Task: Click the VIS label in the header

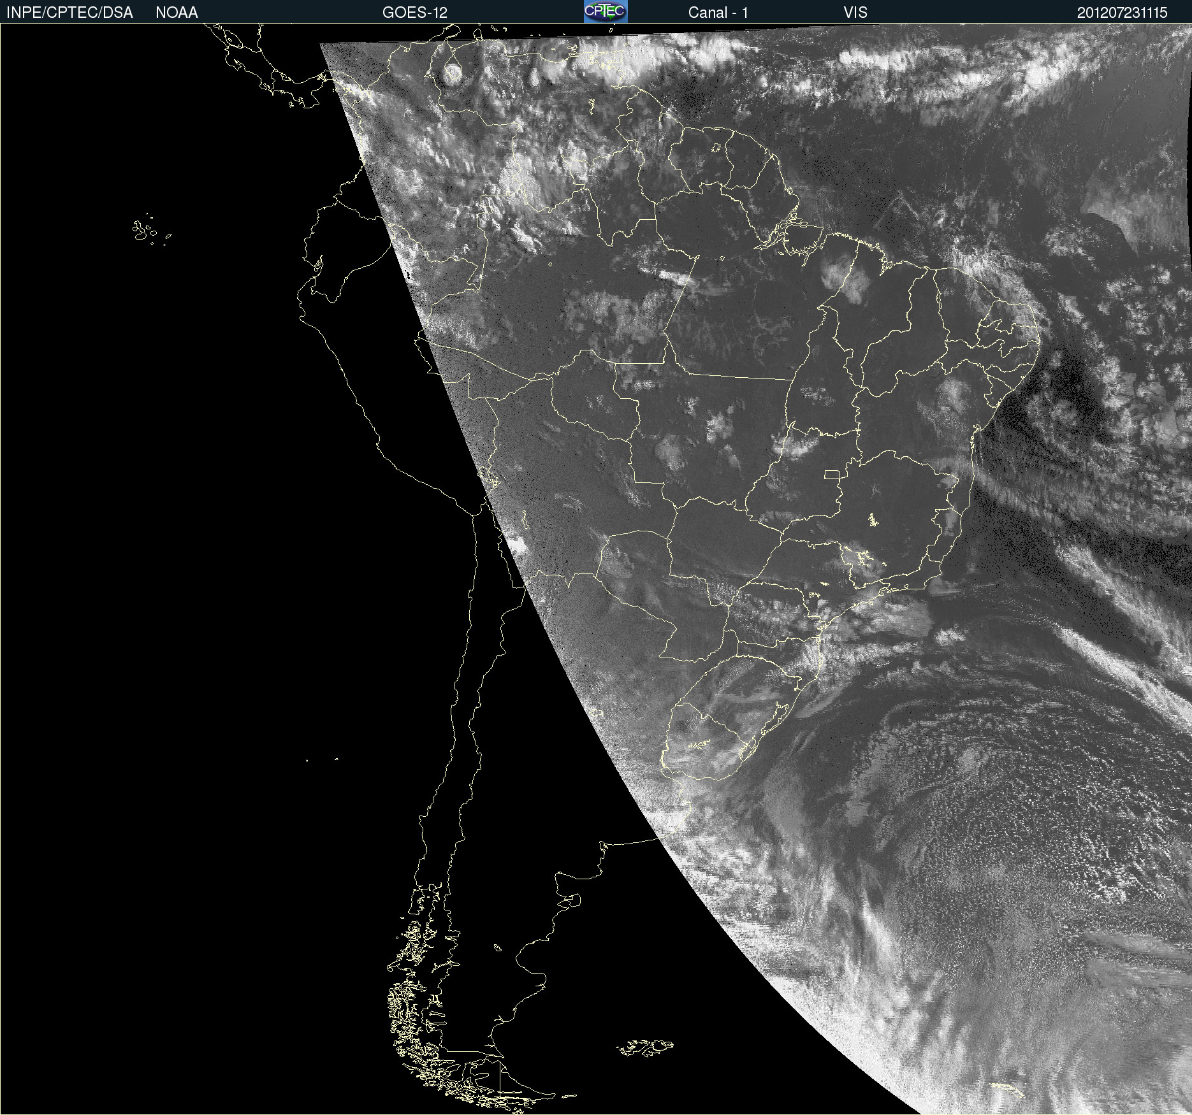Action: [x=855, y=13]
